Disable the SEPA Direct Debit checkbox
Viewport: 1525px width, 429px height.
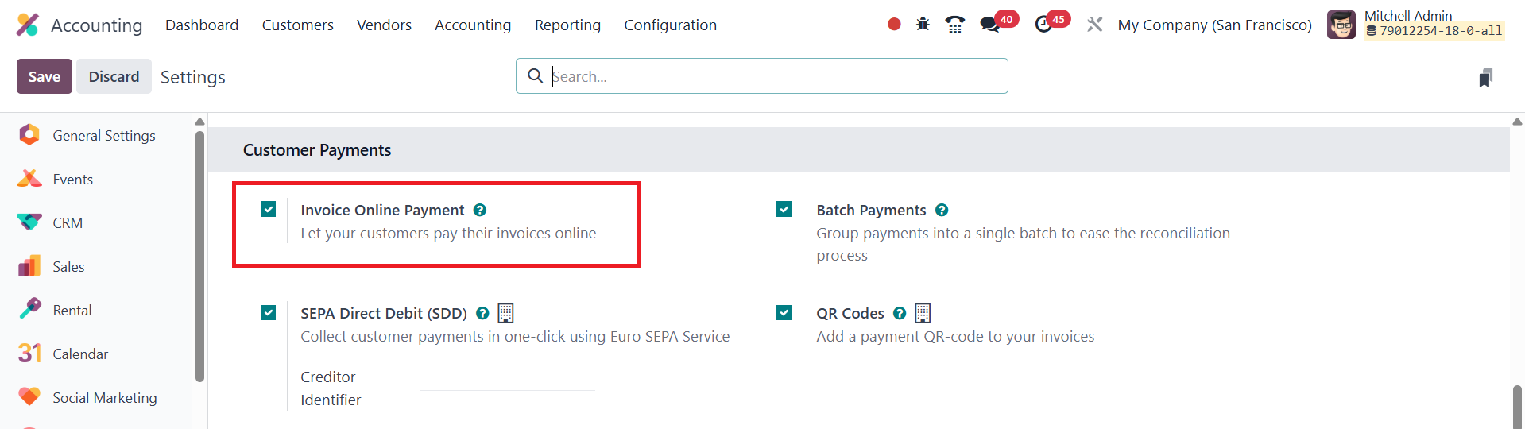269,313
